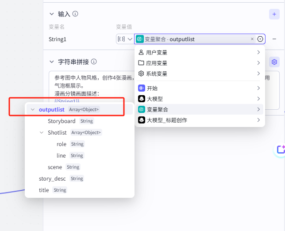This screenshot has width=285, height=231.
Task: Open the 输入 info tooltip icon
Action: pyautogui.click(x=75, y=14)
